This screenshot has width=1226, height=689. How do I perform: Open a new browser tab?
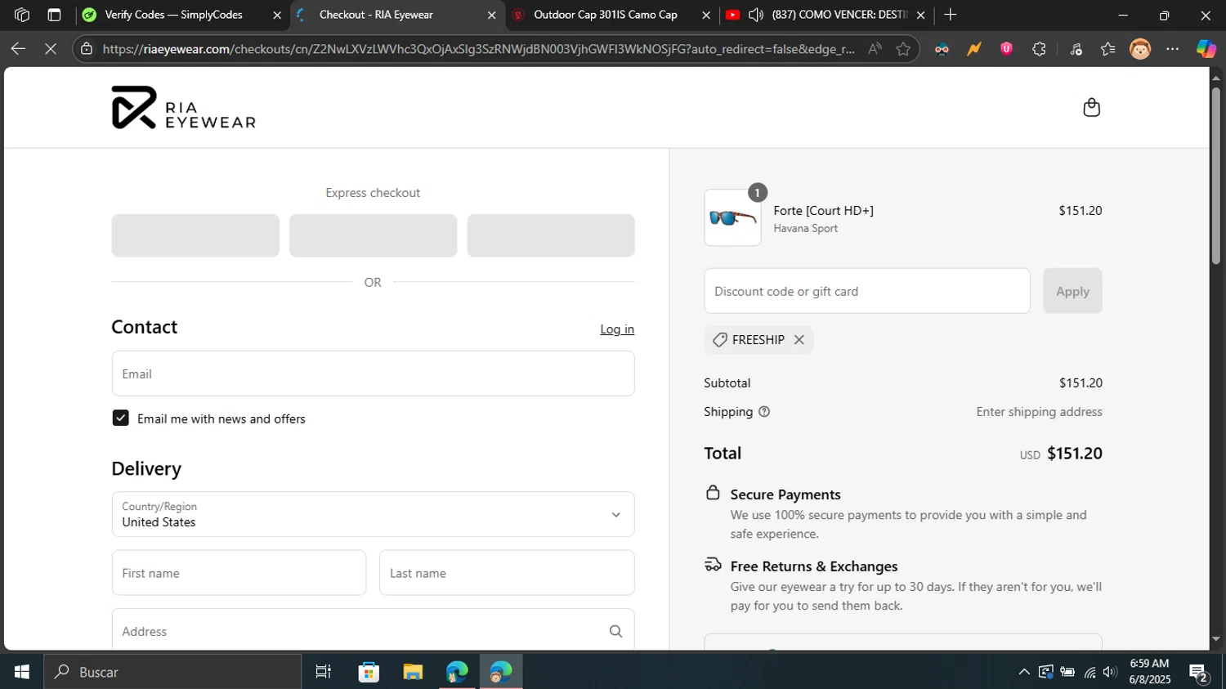[x=950, y=15]
